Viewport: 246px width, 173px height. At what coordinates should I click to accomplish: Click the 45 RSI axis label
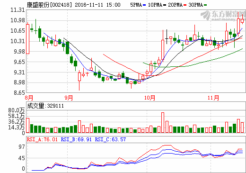click(x=22, y=158)
